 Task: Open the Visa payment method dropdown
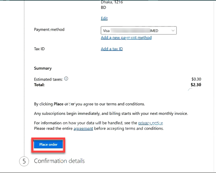click(x=139, y=30)
